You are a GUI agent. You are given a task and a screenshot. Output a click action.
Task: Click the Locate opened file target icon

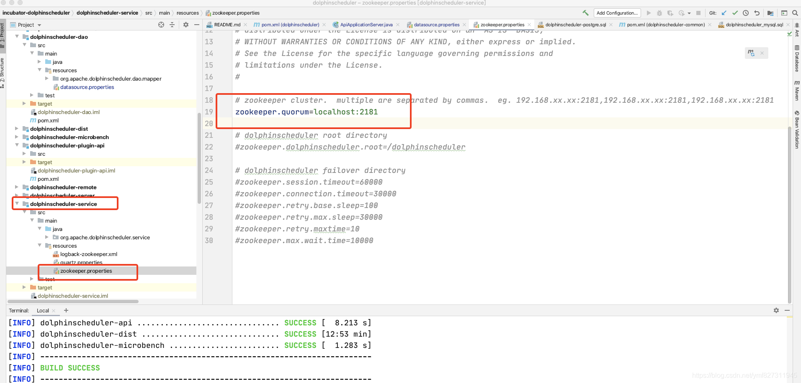(x=161, y=25)
